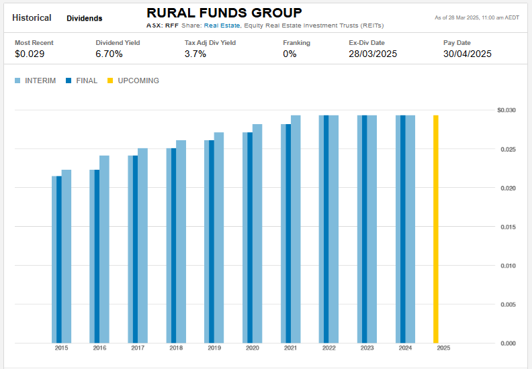Switch to the Historical tab

pos(32,17)
